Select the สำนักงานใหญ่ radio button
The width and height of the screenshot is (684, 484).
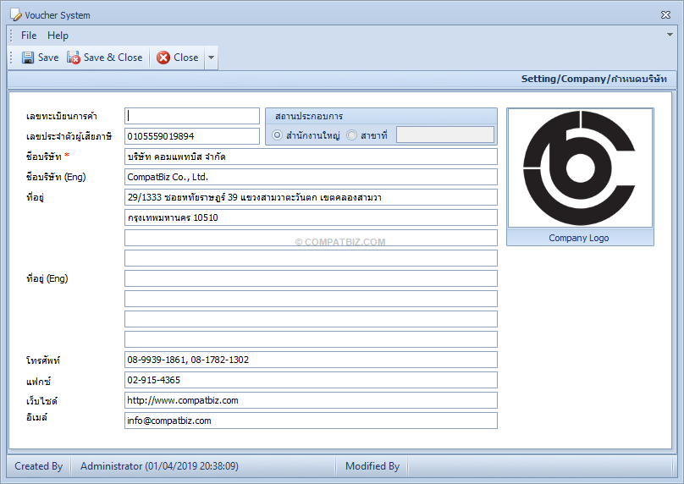tap(277, 135)
